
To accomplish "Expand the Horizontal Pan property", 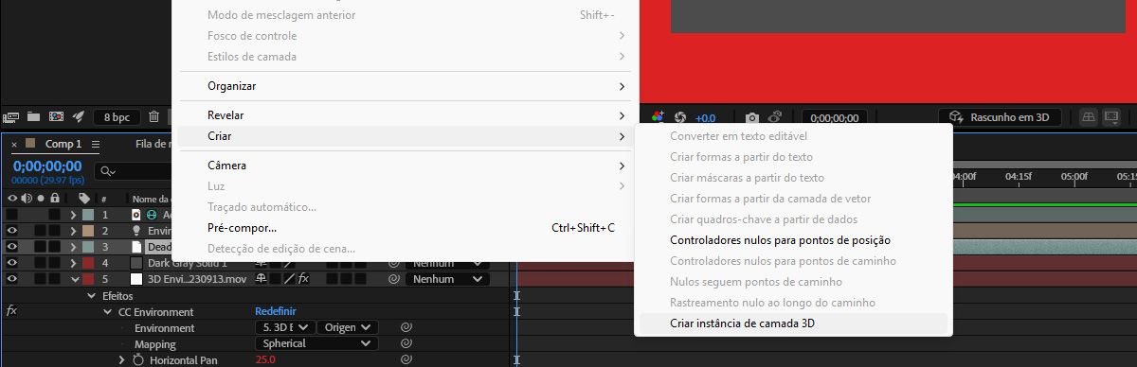I will tap(121, 359).
